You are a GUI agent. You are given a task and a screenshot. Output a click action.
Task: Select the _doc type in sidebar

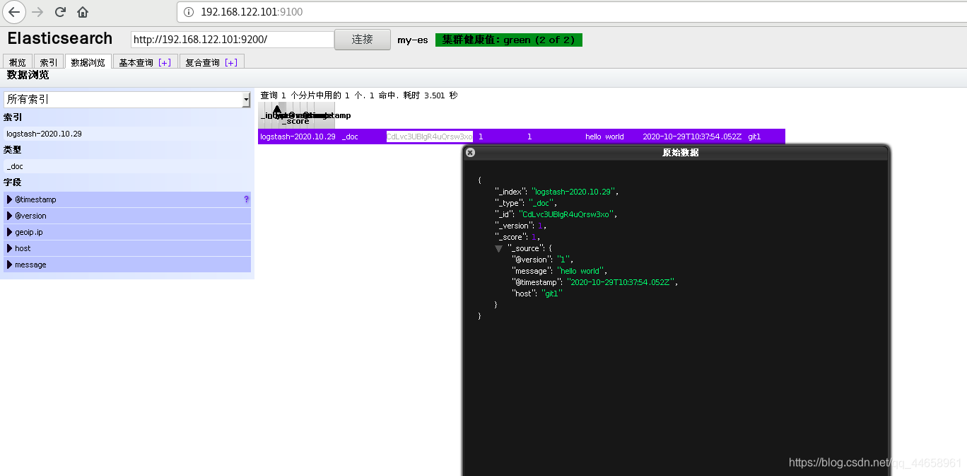[127, 166]
